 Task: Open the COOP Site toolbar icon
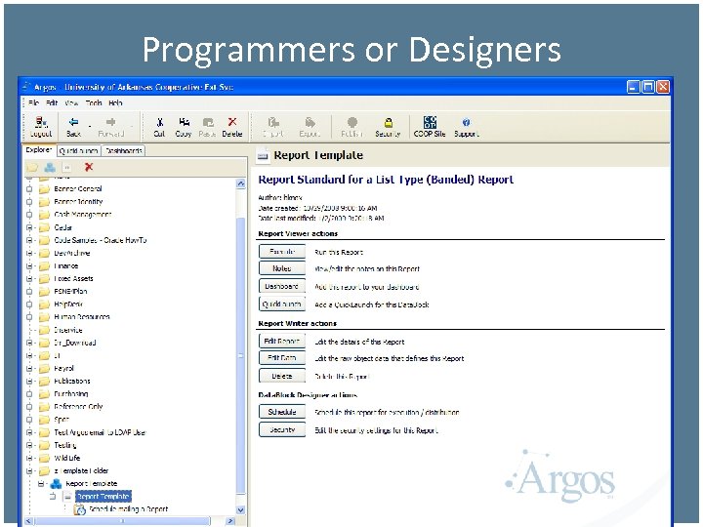point(430,122)
